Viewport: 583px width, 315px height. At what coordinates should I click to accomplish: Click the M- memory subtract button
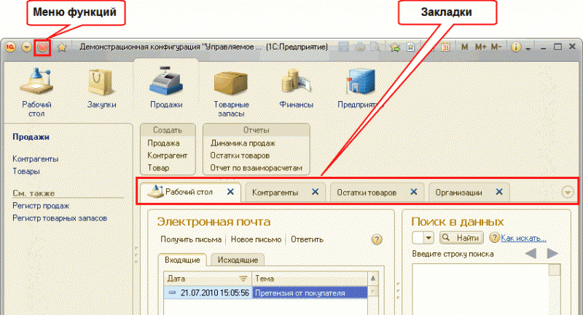(496, 47)
